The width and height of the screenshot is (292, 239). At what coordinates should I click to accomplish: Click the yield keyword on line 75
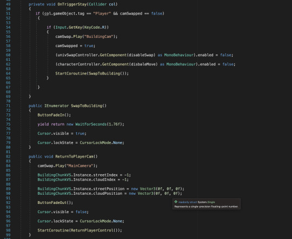point(43,124)
